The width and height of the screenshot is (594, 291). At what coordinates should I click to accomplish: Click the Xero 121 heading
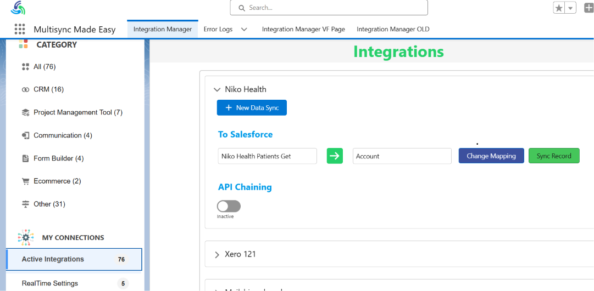240,254
